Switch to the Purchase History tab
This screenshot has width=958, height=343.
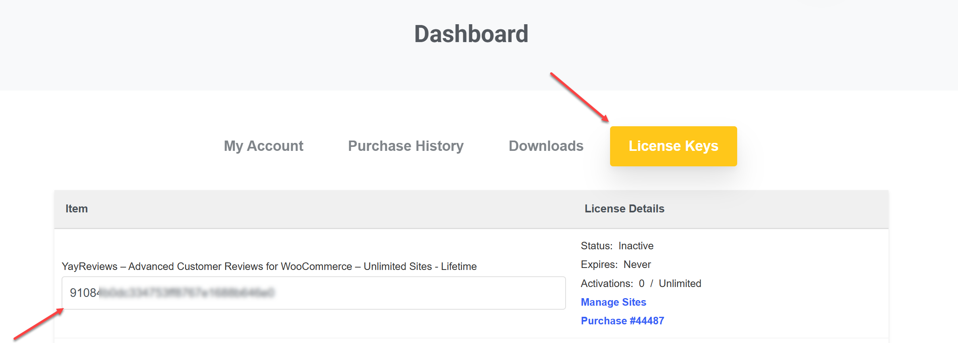pyautogui.click(x=406, y=146)
